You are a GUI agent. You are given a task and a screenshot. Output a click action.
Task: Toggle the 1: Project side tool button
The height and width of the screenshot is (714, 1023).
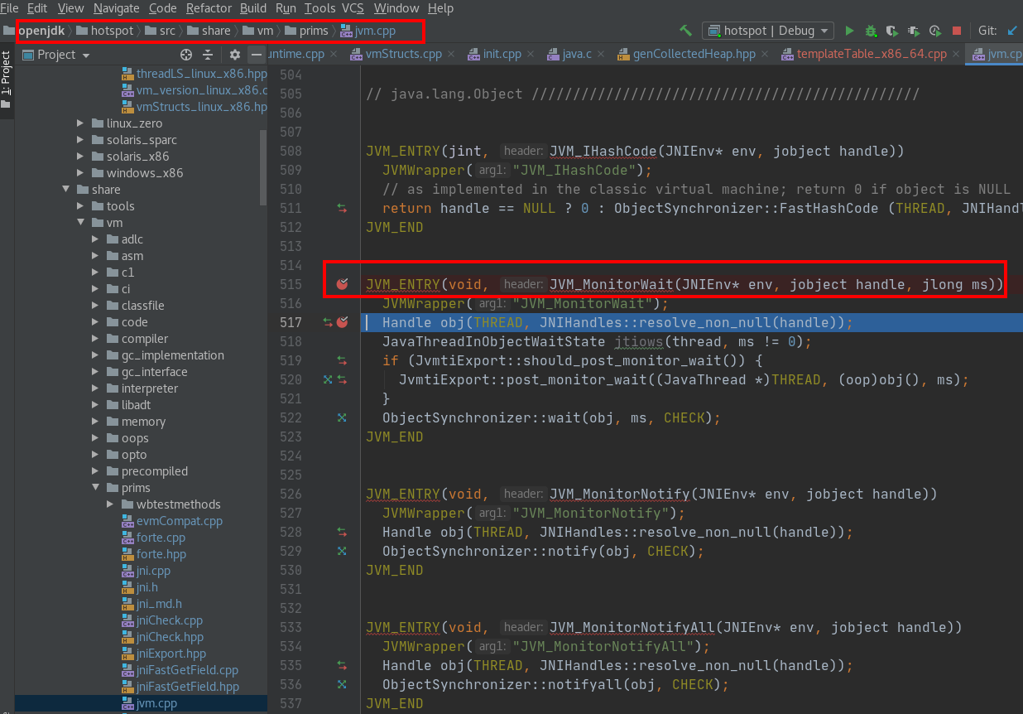click(x=7, y=80)
